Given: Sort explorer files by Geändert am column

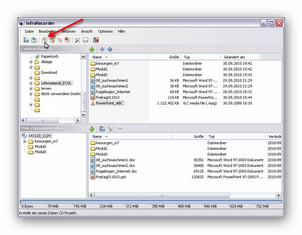Looking at the screenshot, I should click(x=240, y=57).
